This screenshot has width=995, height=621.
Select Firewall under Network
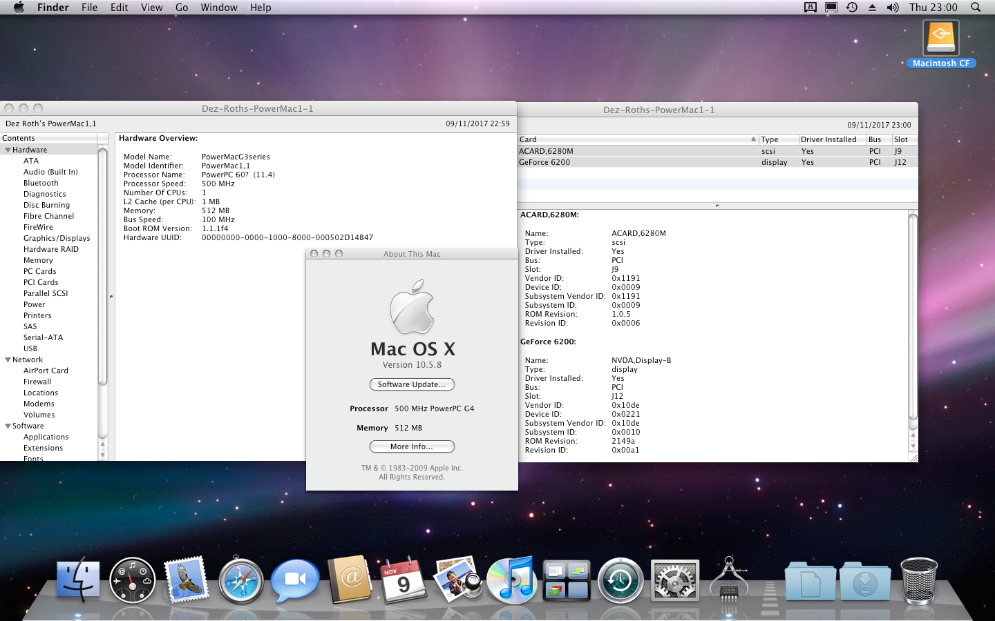pos(37,382)
